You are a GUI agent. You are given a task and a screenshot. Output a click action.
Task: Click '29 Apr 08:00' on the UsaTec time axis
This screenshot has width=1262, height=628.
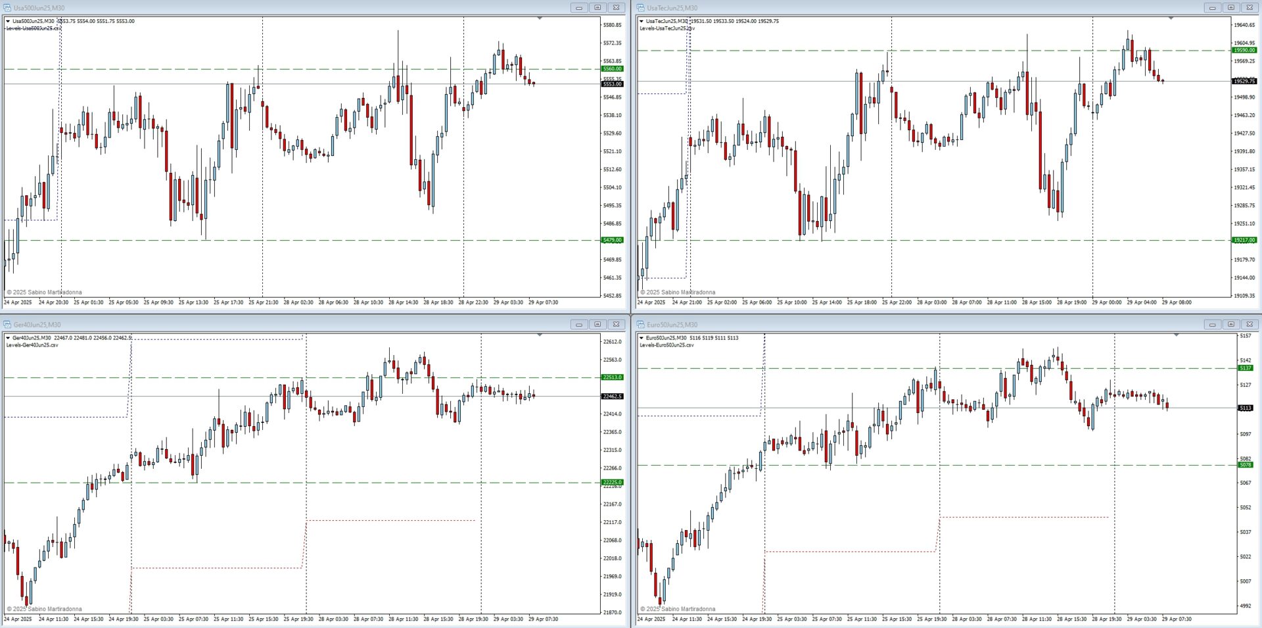pos(1177,302)
